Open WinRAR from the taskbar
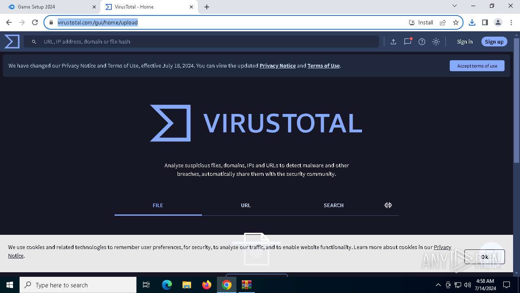Screen dimensions: 520x293 click(247, 285)
